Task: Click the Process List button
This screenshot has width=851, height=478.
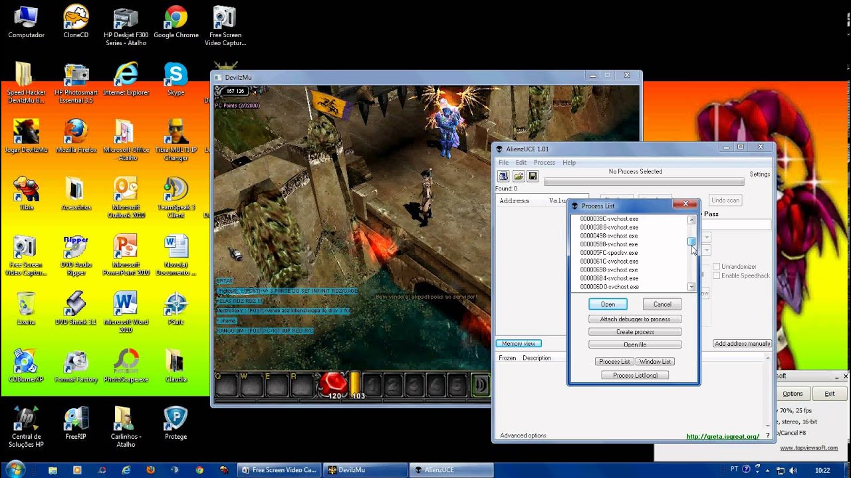Action: pos(614,362)
